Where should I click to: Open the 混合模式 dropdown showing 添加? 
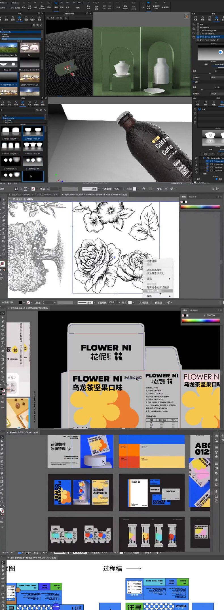(217, 77)
